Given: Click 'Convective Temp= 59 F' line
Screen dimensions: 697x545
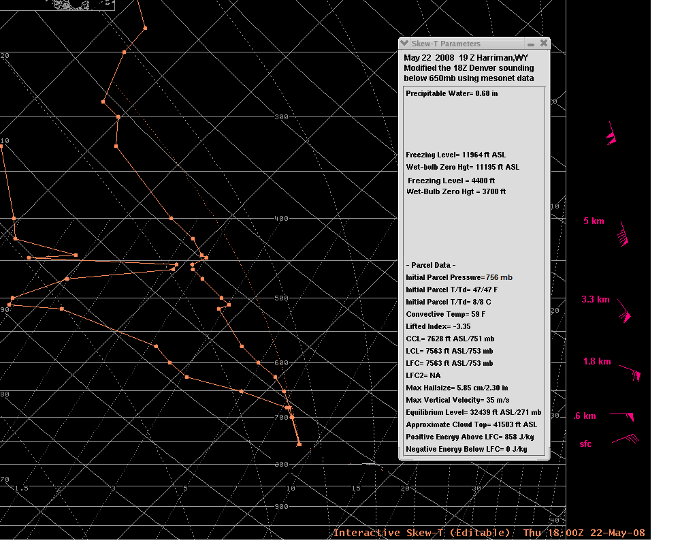Looking at the screenshot, I should (445, 314).
